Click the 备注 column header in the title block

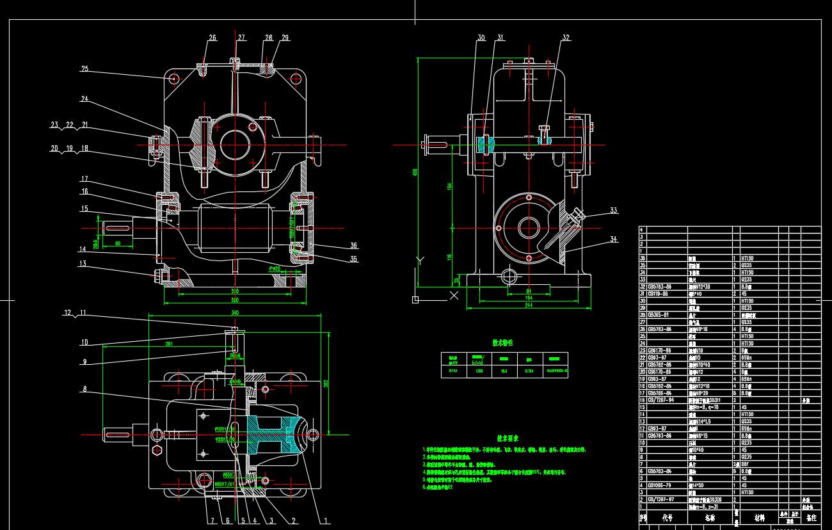coord(812,517)
